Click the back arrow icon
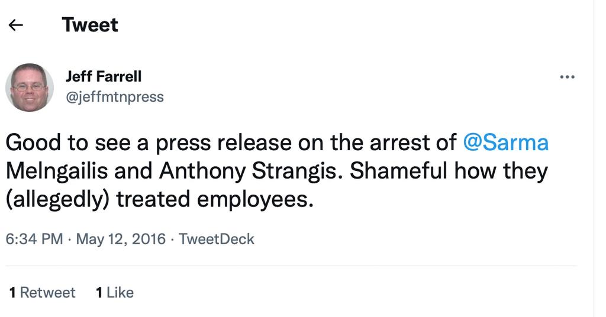Image resolution: width=606 pixels, height=317 pixels. [x=16, y=25]
